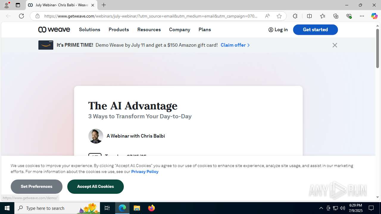View site information lock icon
The image size is (381, 214).
pyautogui.click(x=38, y=16)
